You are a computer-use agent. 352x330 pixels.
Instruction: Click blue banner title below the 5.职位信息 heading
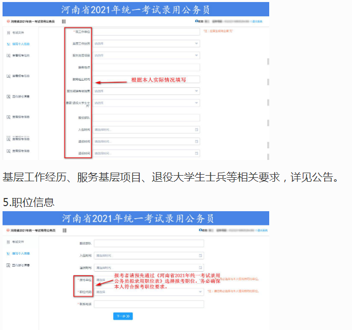pyautogui.click(x=138, y=218)
